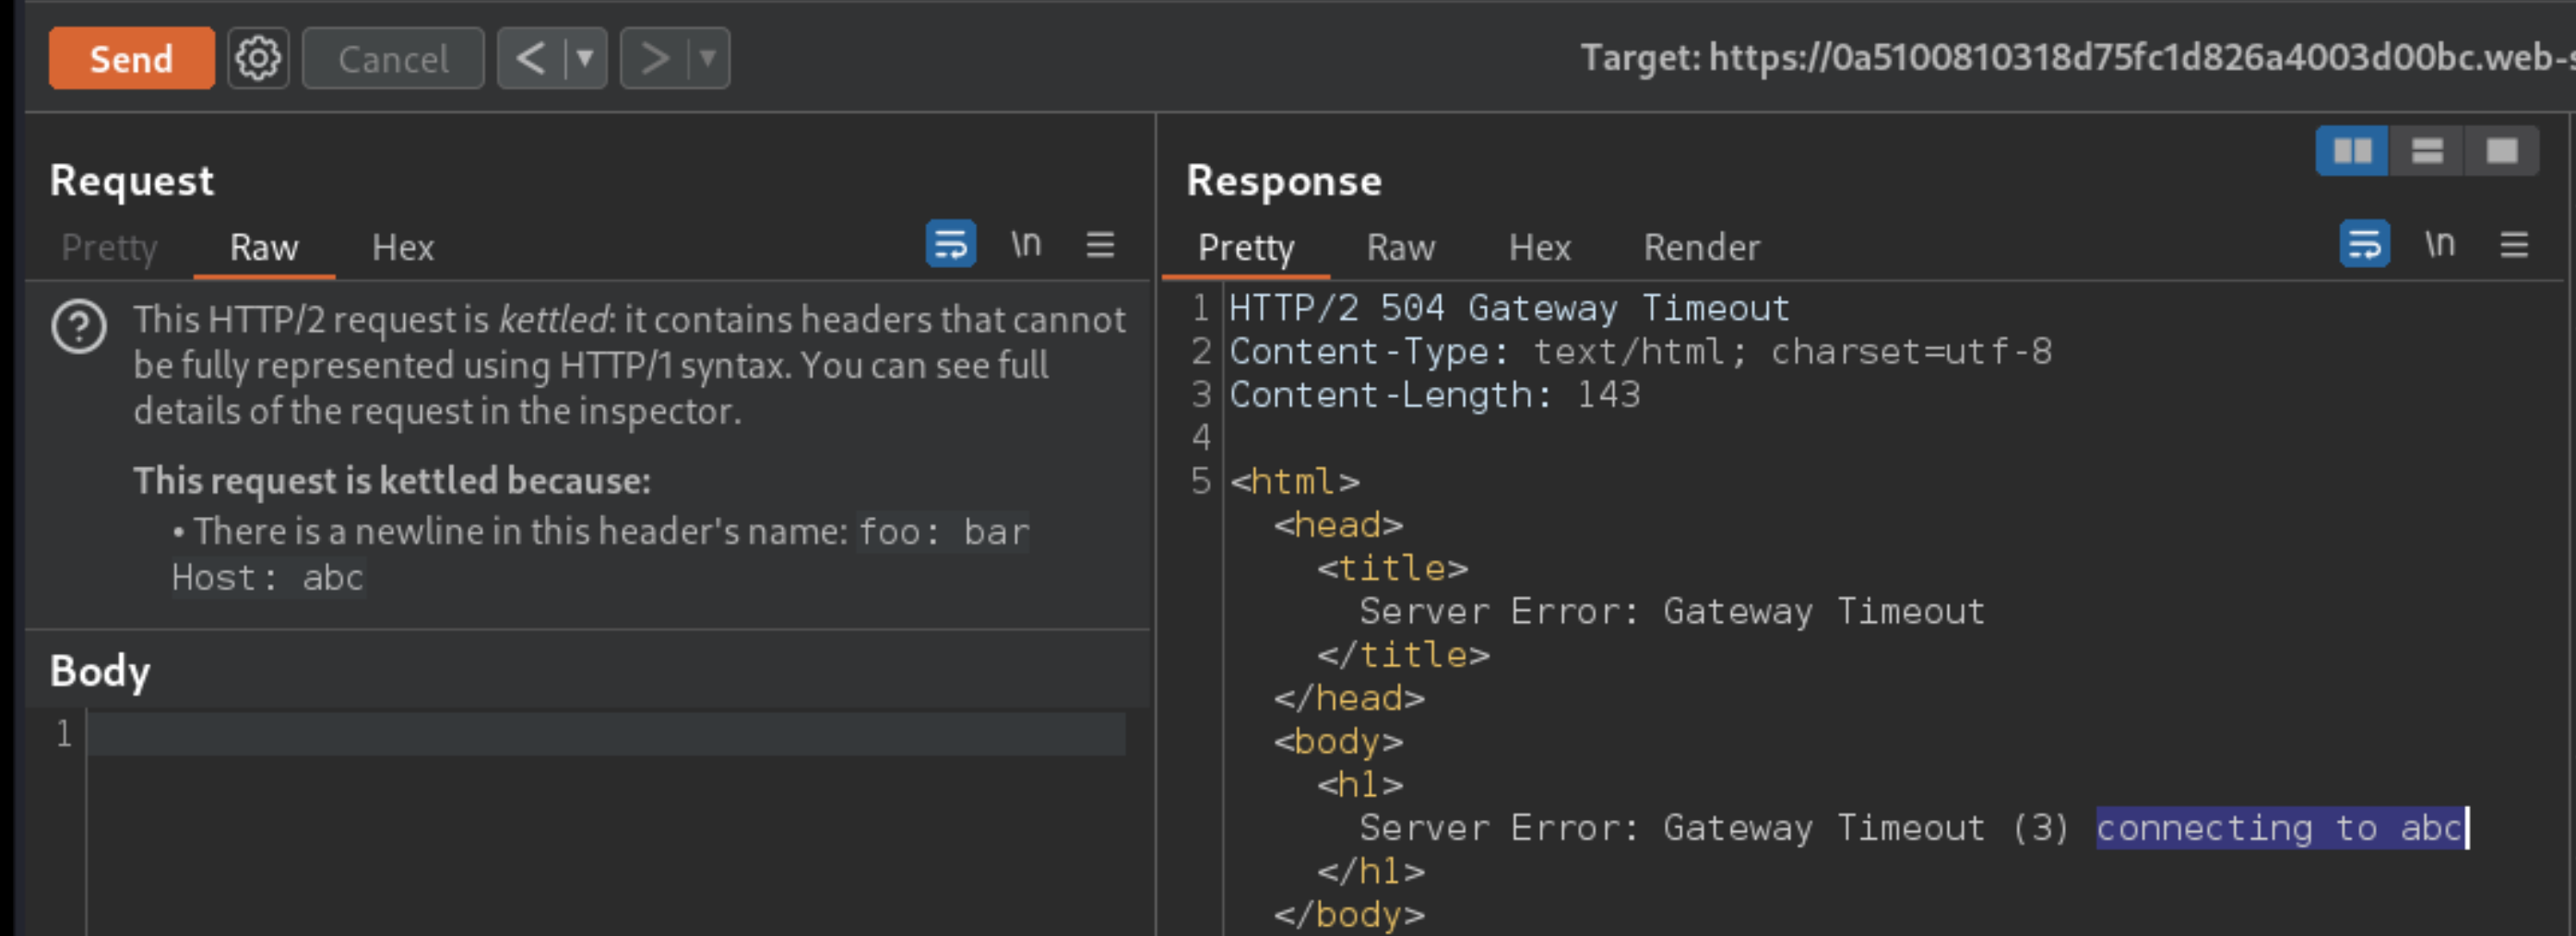2576x936 pixels.
Task: Select the Raw tab in Request panel
Action: 264,247
